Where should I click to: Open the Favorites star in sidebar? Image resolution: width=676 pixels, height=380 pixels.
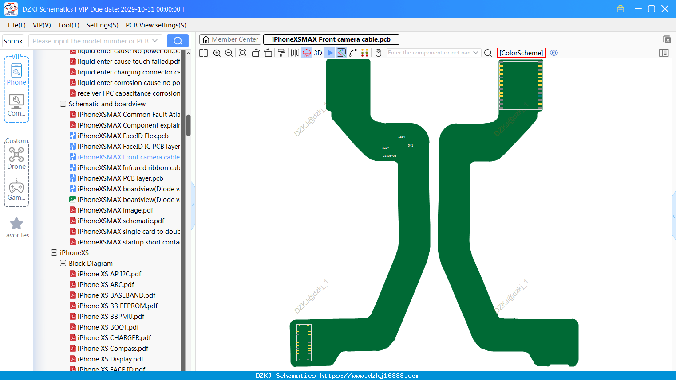(x=16, y=228)
